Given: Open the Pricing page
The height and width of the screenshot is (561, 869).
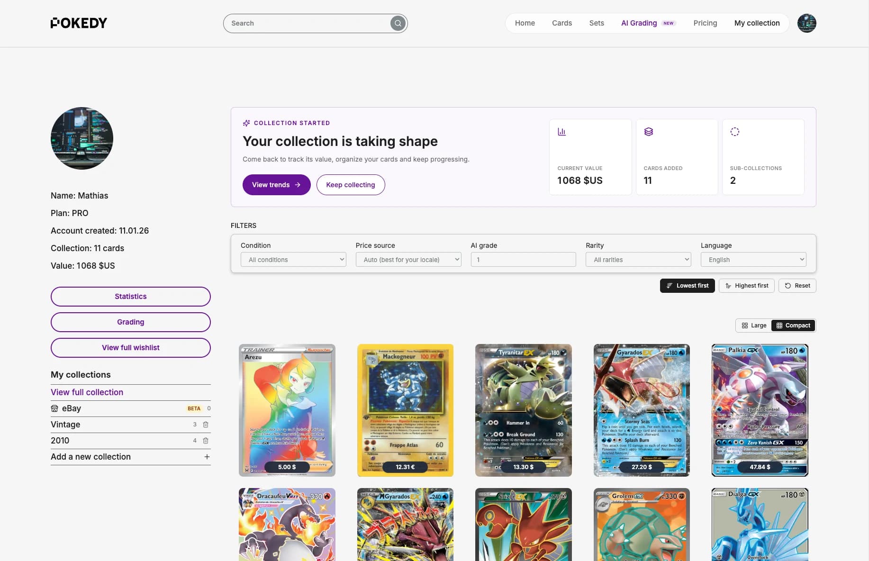Looking at the screenshot, I should [x=705, y=23].
